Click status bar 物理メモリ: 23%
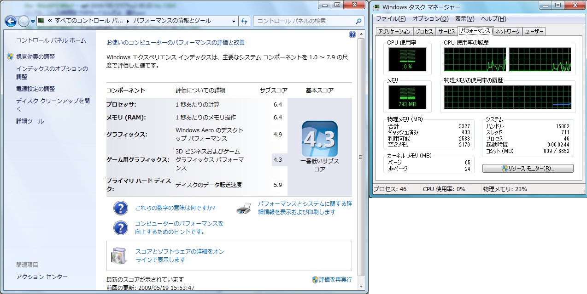 [505, 189]
